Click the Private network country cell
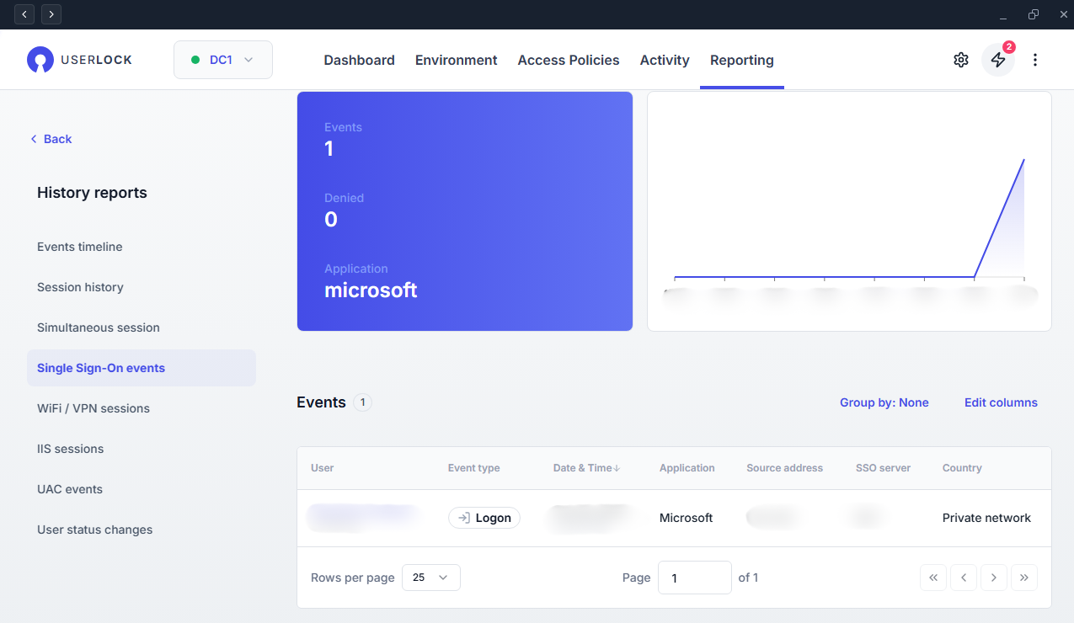 986,518
